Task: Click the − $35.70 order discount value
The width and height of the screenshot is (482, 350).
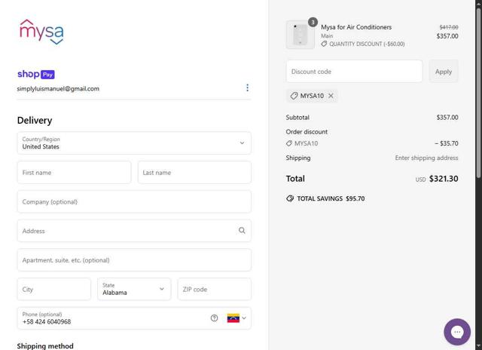Action: tap(447, 143)
